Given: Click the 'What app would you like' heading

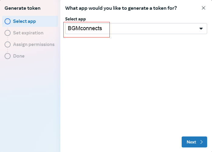Looking at the screenshot, I should [121, 8].
